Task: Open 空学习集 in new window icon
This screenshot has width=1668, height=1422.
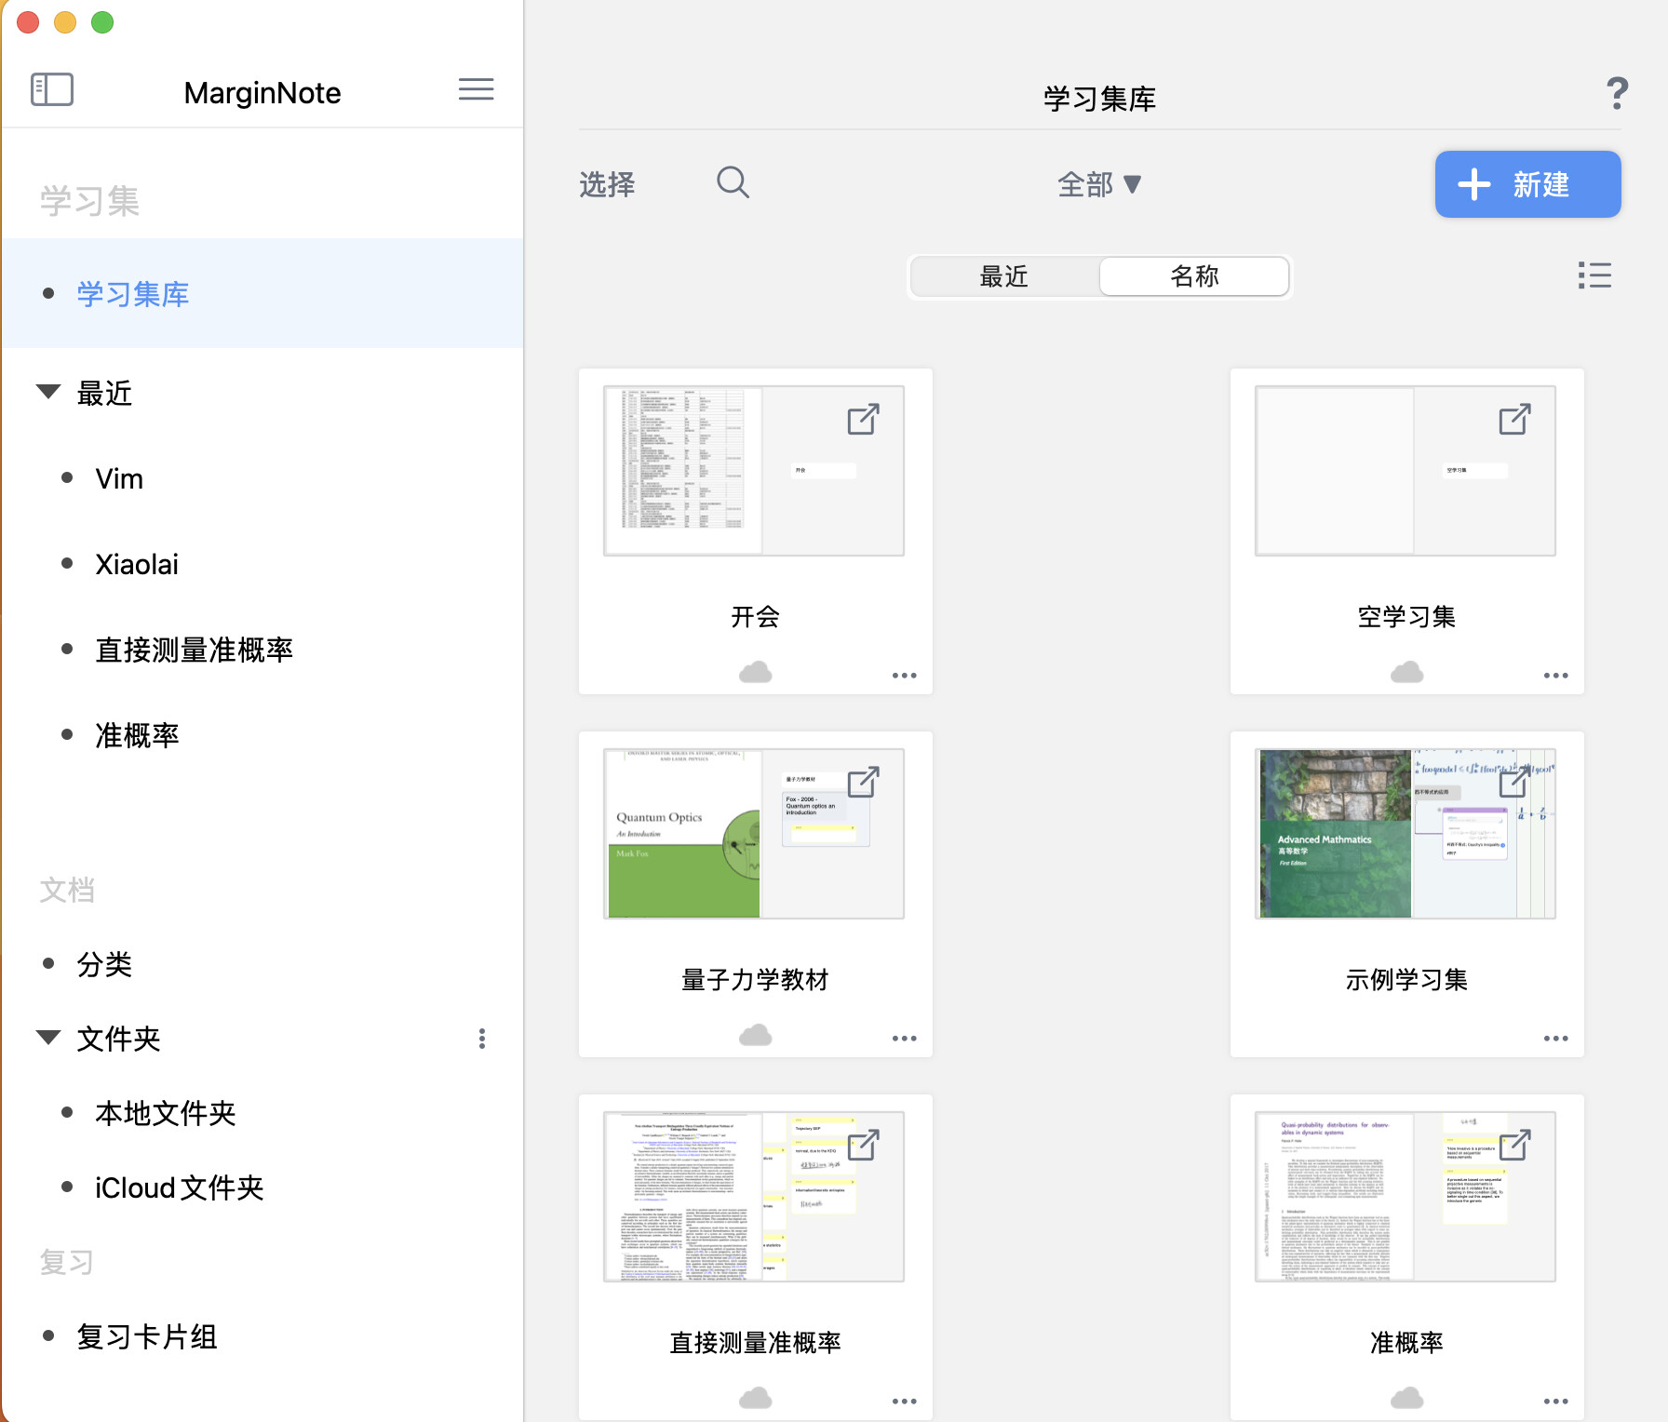Action: pyautogui.click(x=1514, y=419)
